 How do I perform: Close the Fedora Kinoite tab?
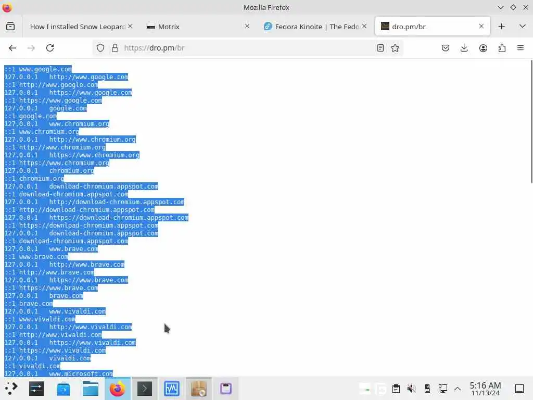(364, 26)
